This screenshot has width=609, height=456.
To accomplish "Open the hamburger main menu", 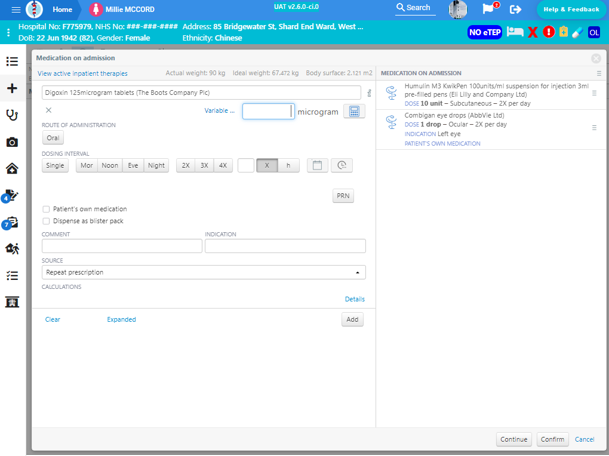I will [x=16, y=10].
